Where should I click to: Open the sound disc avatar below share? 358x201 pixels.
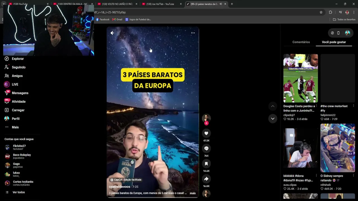coord(206,193)
